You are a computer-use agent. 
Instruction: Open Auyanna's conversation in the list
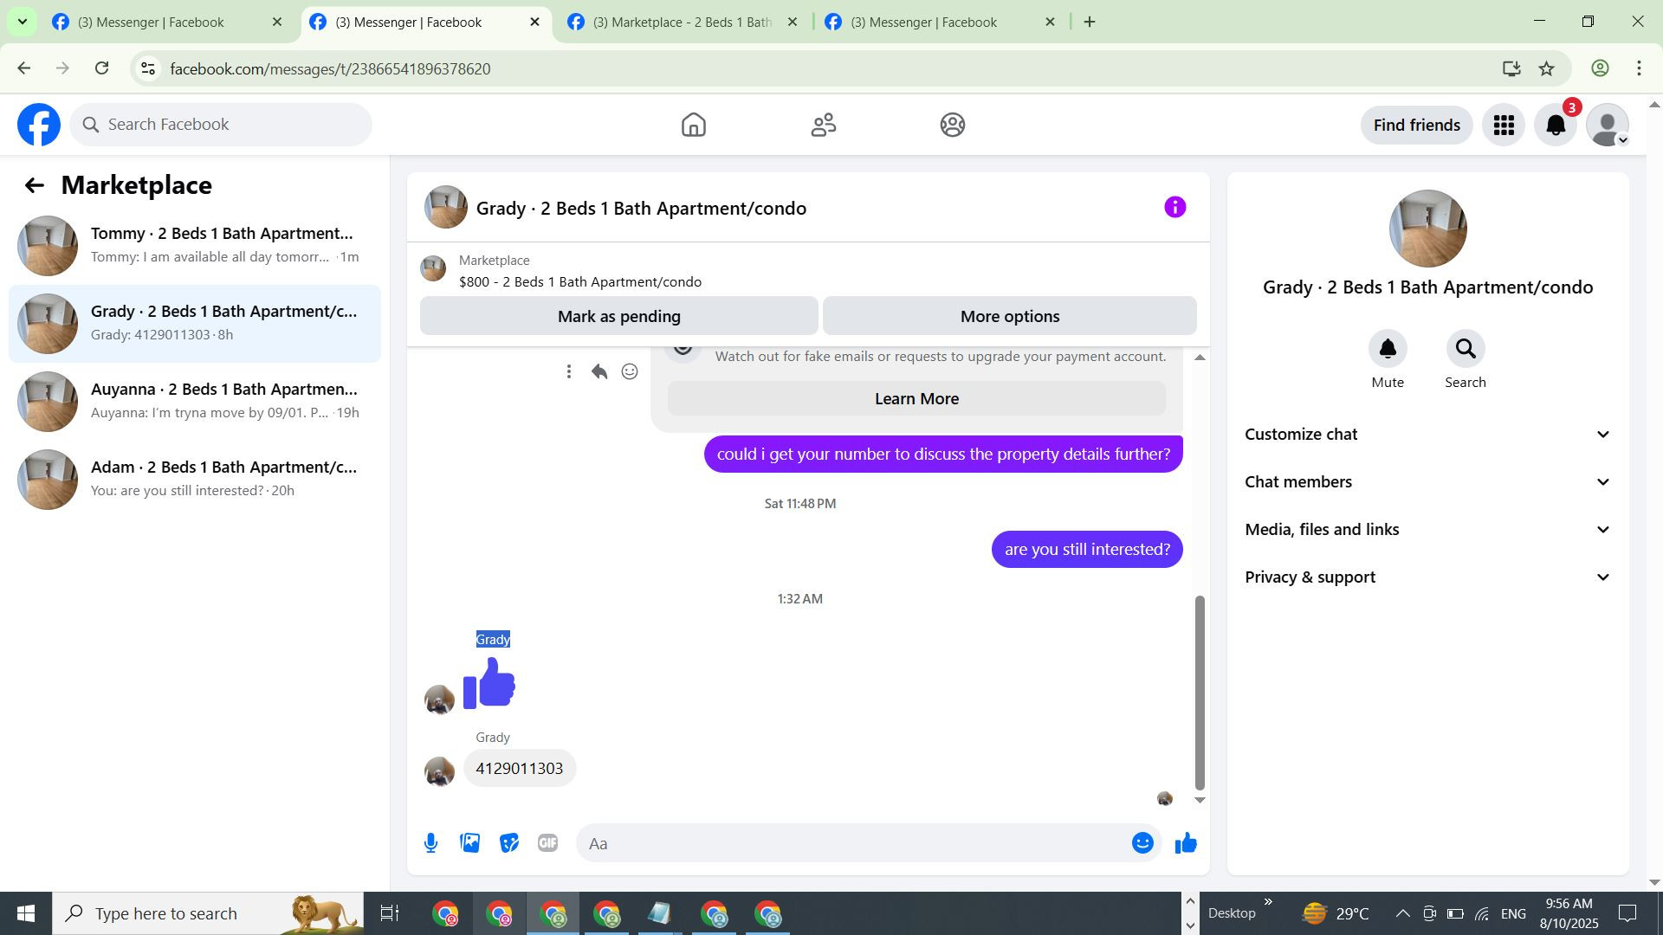click(x=195, y=402)
